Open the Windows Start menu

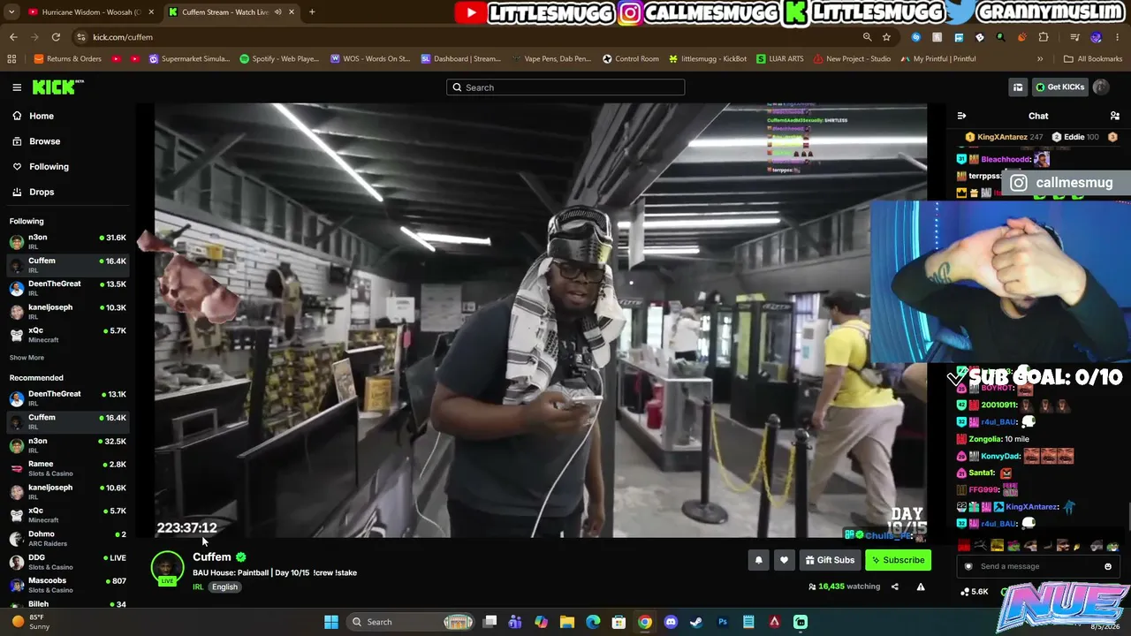pyautogui.click(x=331, y=622)
